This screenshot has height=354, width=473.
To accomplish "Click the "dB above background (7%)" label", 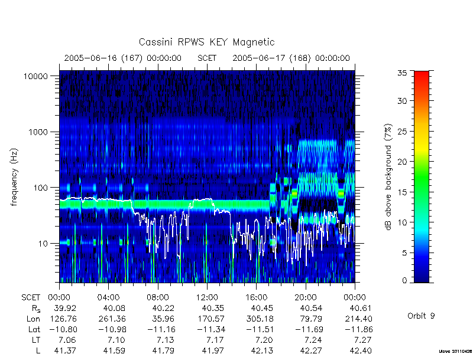I will click(x=389, y=177).
